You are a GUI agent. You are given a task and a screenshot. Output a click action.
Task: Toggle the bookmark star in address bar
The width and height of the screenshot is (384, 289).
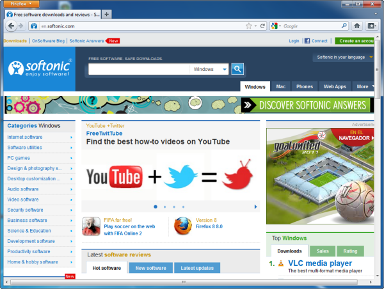(249, 26)
